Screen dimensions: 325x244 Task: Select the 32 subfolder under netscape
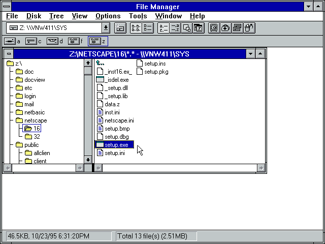32,137
